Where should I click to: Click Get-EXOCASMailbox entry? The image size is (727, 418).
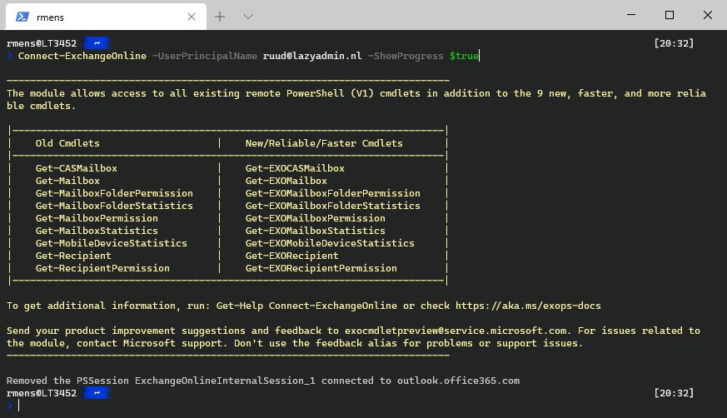coord(295,168)
